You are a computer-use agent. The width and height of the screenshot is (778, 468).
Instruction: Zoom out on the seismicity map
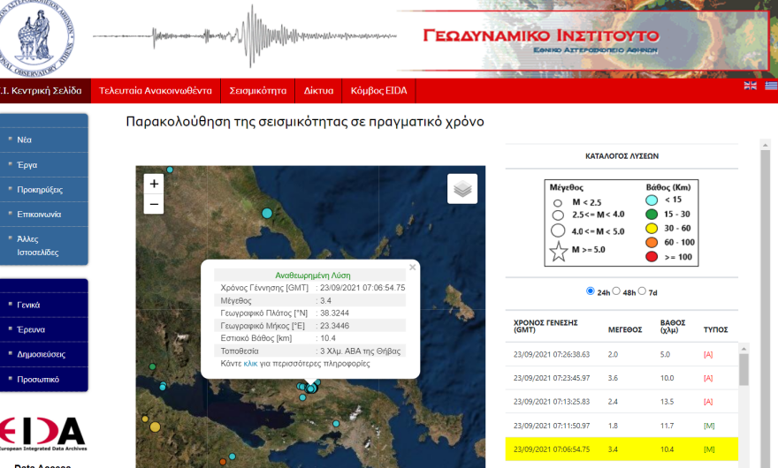click(154, 204)
